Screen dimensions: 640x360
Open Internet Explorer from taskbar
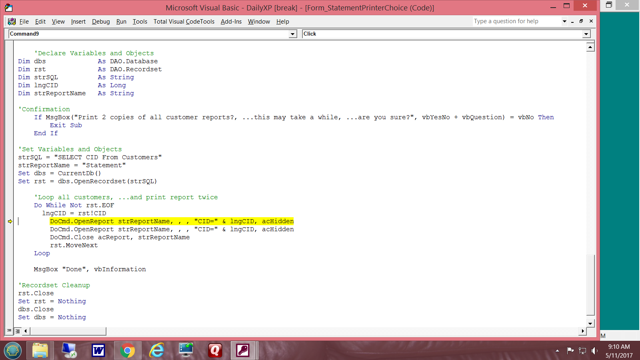tap(157, 350)
